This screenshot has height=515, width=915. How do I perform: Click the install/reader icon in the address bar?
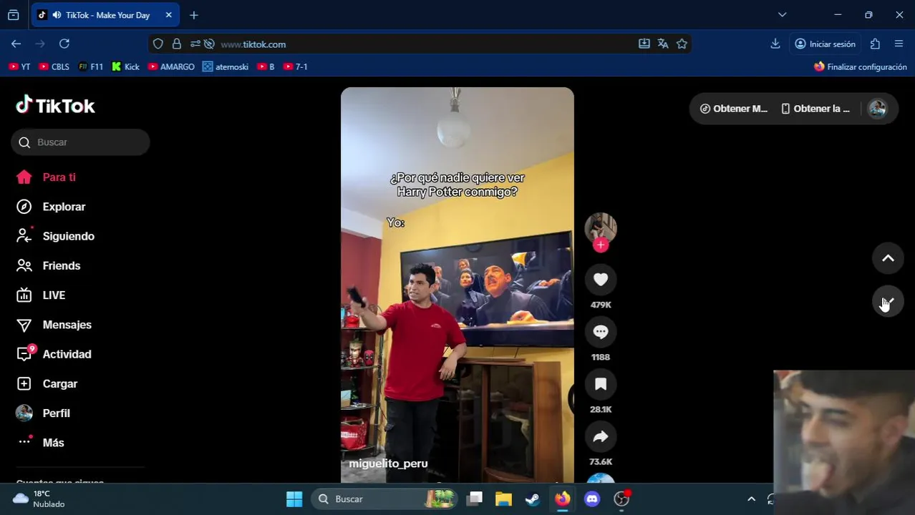point(644,44)
